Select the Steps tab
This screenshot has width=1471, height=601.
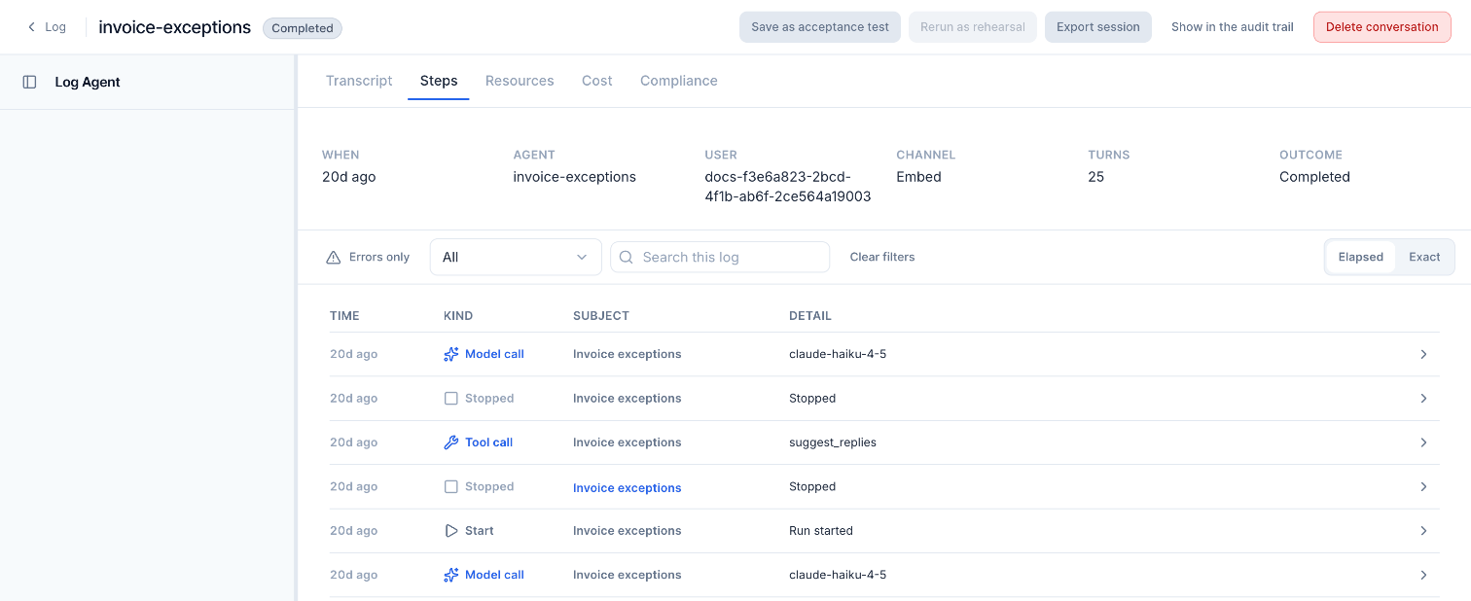point(439,81)
